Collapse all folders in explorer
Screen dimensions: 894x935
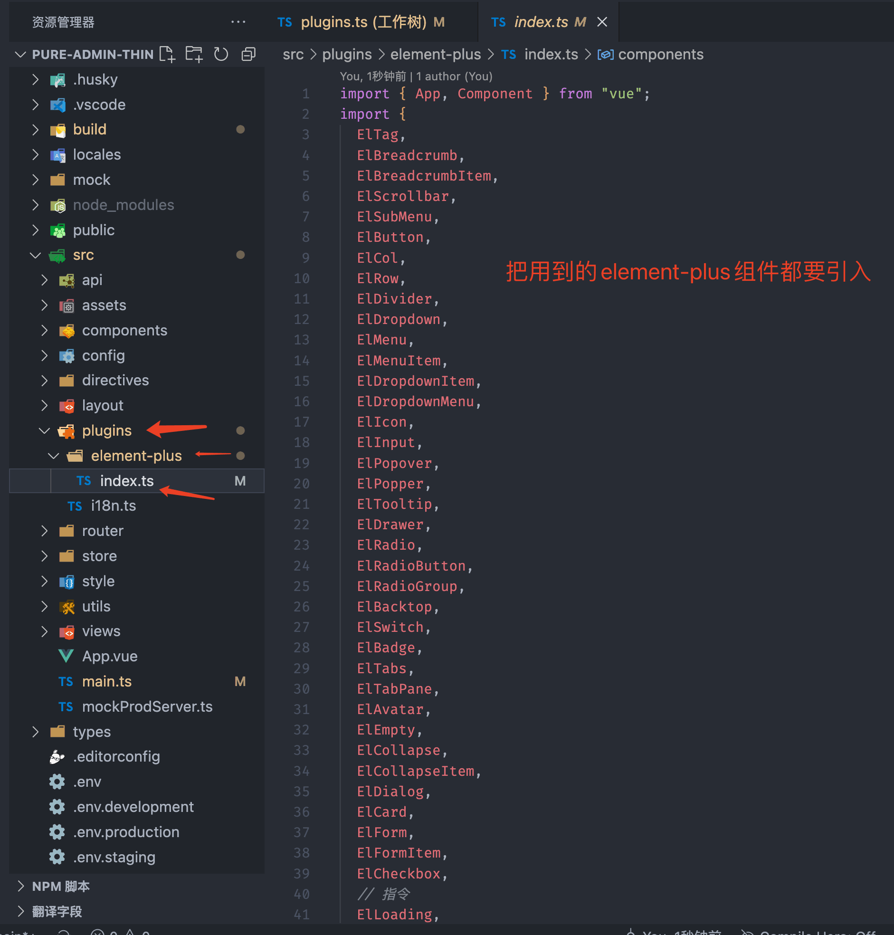248,54
